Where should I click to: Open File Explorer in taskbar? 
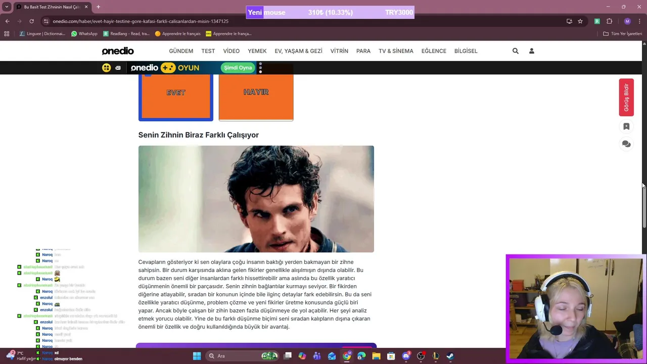tap(376, 356)
